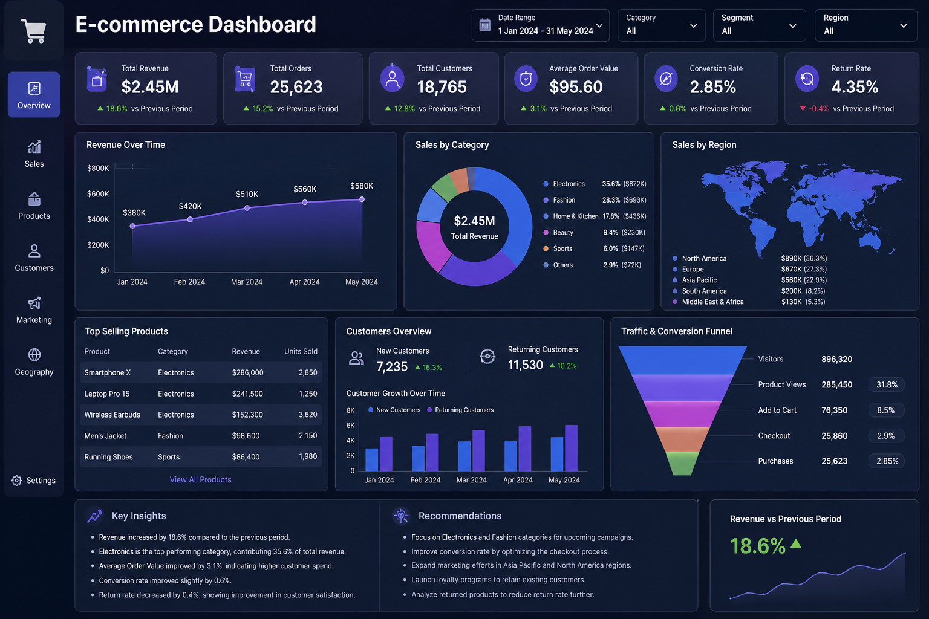Select the Products box icon
The width and height of the screenshot is (929, 619).
pos(34,199)
